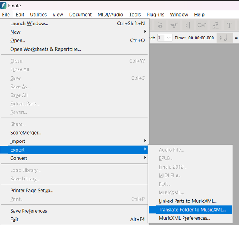Open the beat dropdown showing 1
The image size is (239, 225).
coord(165,37)
